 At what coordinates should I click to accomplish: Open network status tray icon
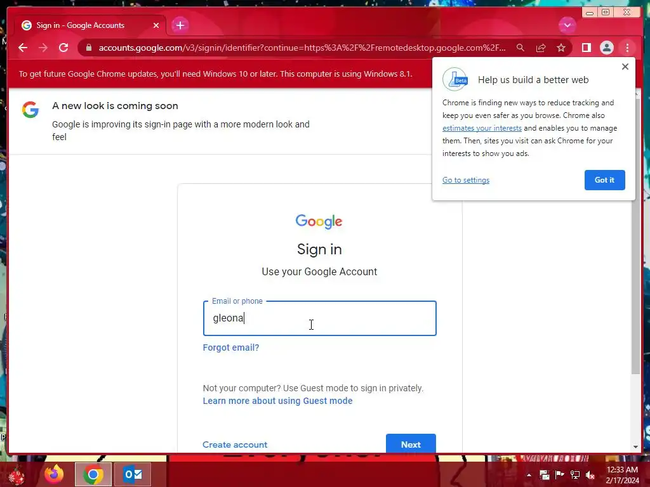pyautogui.click(x=575, y=475)
